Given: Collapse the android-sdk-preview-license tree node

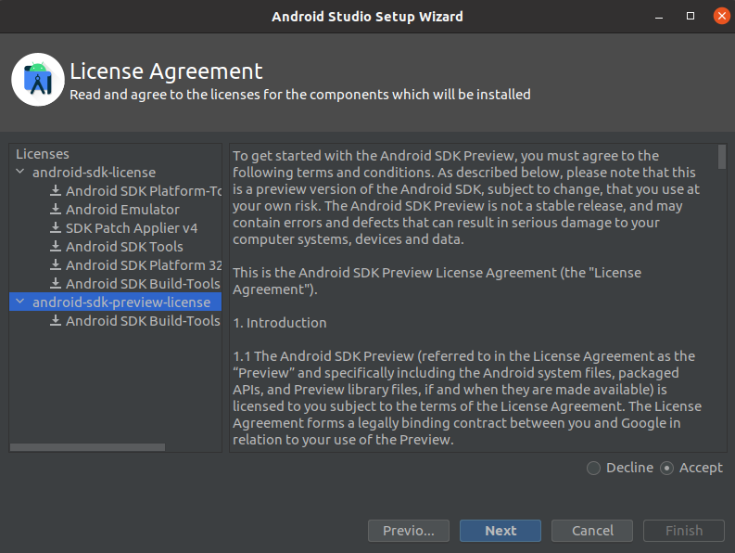Looking at the screenshot, I should [20, 302].
